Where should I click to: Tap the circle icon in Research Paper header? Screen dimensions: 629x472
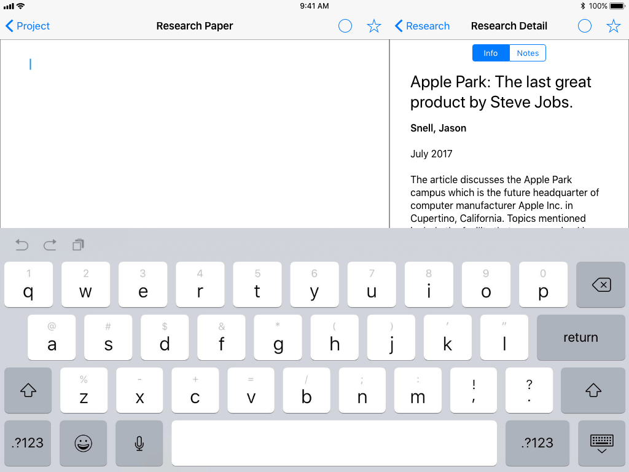pyautogui.click(x=345, y=26)
